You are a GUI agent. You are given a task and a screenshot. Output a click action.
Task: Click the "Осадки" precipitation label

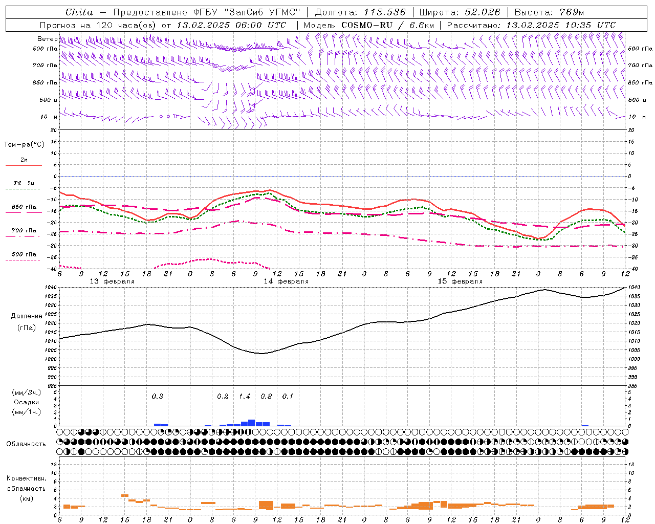pyautogui.click(x=26, y=402)
